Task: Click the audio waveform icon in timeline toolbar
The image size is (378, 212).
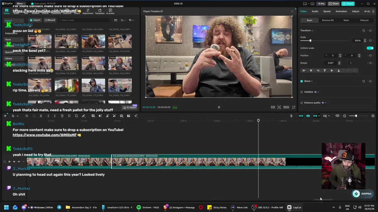Action: [x=136, y=116]
